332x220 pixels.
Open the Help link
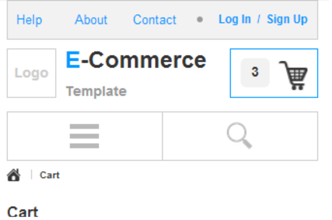pyautogui.click(x=29, y=20)
